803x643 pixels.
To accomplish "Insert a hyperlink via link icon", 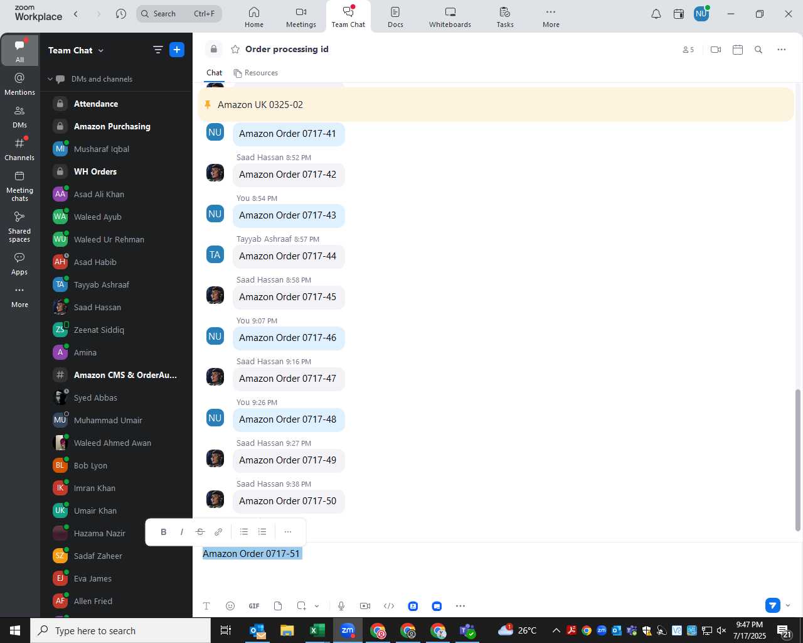I will tap(218, 532).
